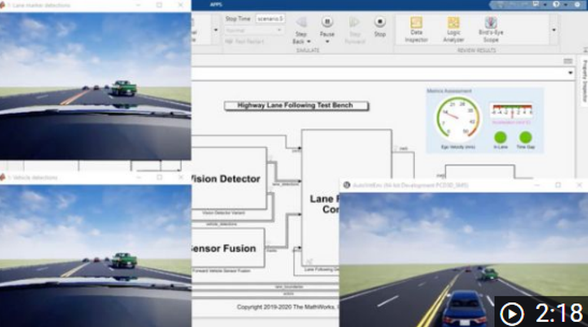Image resolution: width=588 pixels, height=327 pixels.
Task: Click the keyboard-shaped icon below the ribbon
Action: [x=568, y=61]
